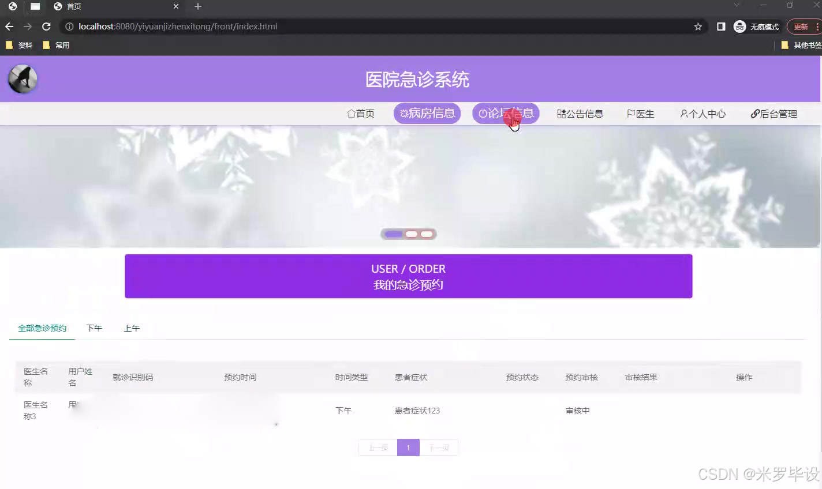
Task: Click the 个人中心 person icon
Action: pyautogui.click(x=683, y=113)
